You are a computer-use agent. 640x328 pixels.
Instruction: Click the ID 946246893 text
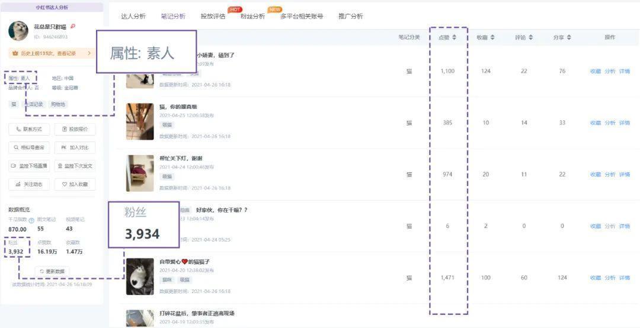click(50, 37)
